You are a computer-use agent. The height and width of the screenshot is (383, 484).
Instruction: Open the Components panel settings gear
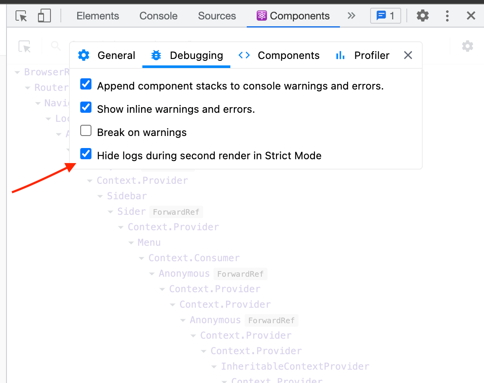pos(468,46)
